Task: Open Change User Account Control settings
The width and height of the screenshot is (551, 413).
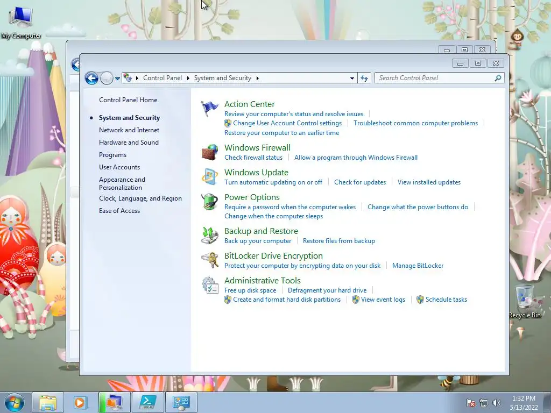Action: [287, 123]
